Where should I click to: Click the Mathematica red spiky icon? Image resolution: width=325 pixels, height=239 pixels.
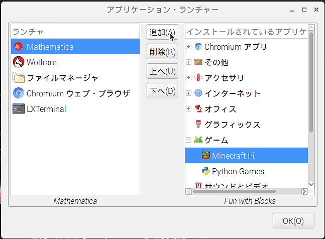click(x=18, y=46)
